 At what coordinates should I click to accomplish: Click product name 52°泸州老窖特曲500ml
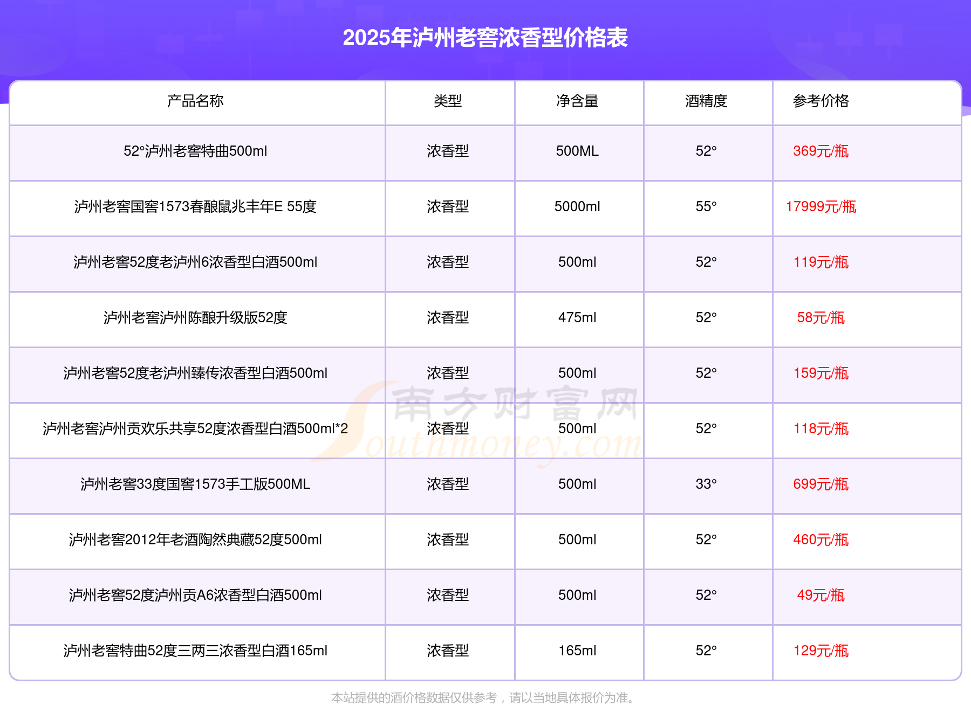pos(195,151)
